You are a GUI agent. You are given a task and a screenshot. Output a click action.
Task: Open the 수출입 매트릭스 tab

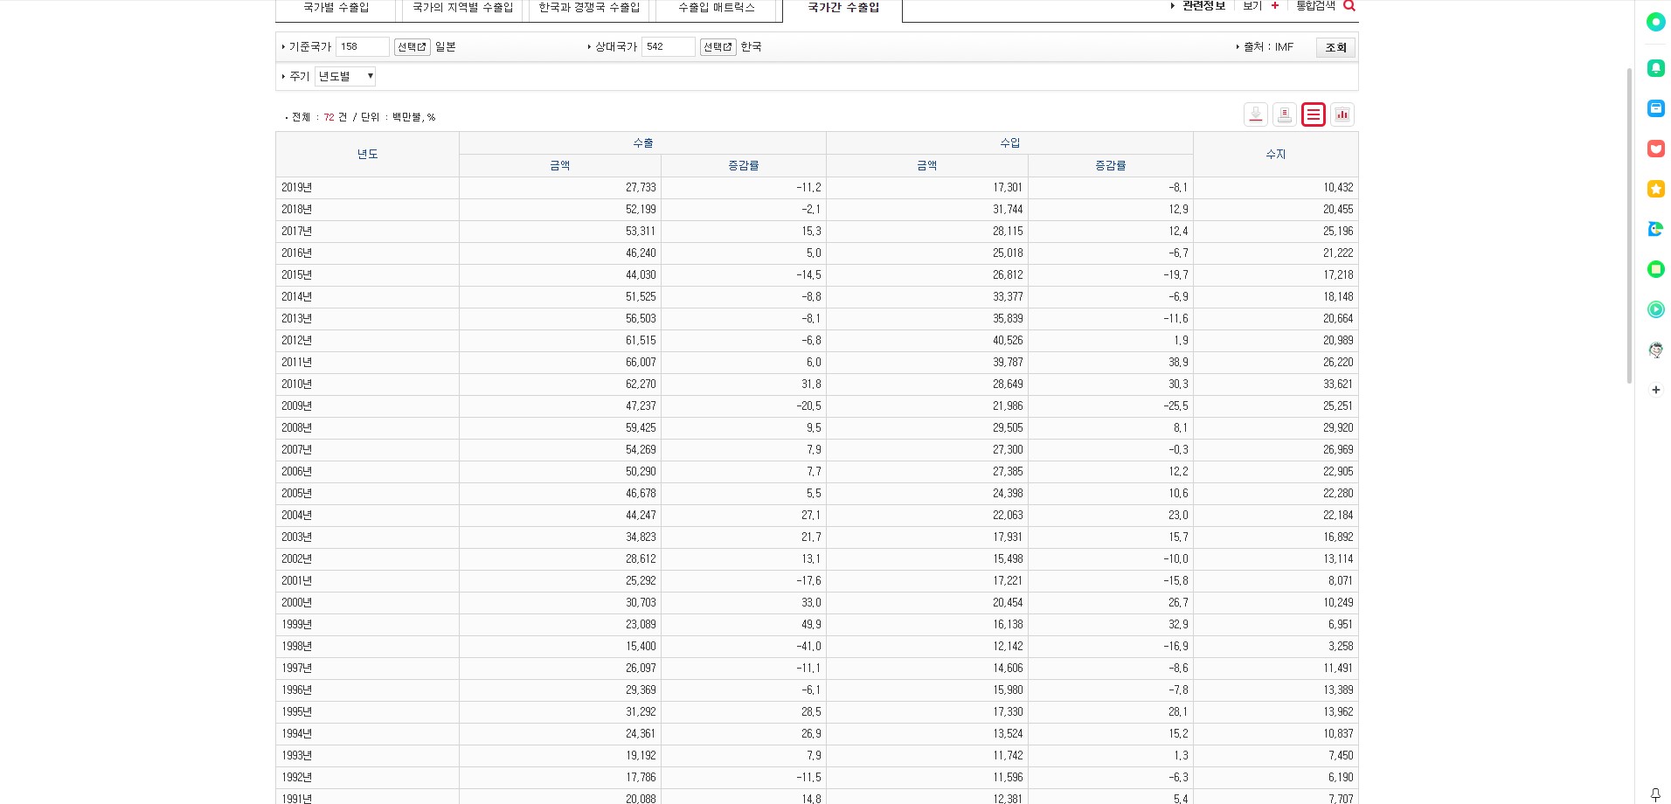tap(716, 8)
